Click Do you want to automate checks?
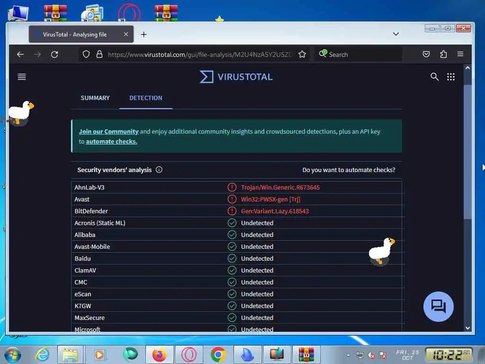The height and width of the screenshot is (364, 485). pyautogui.click(x=349, y=170)
